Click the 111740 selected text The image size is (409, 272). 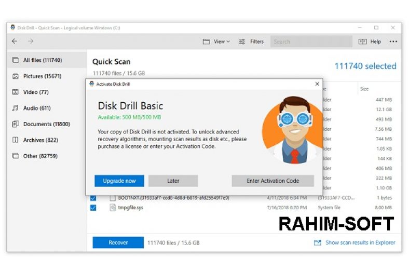(365, 66)
